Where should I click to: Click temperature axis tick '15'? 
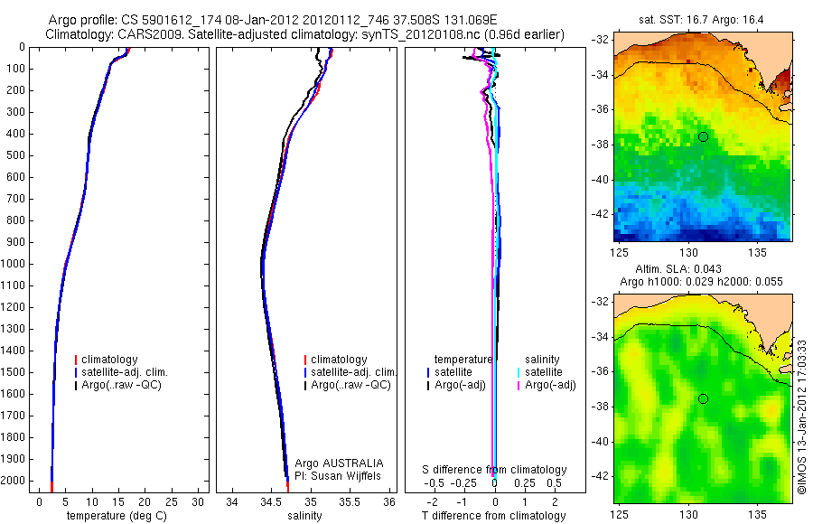[x=118, y=501]
